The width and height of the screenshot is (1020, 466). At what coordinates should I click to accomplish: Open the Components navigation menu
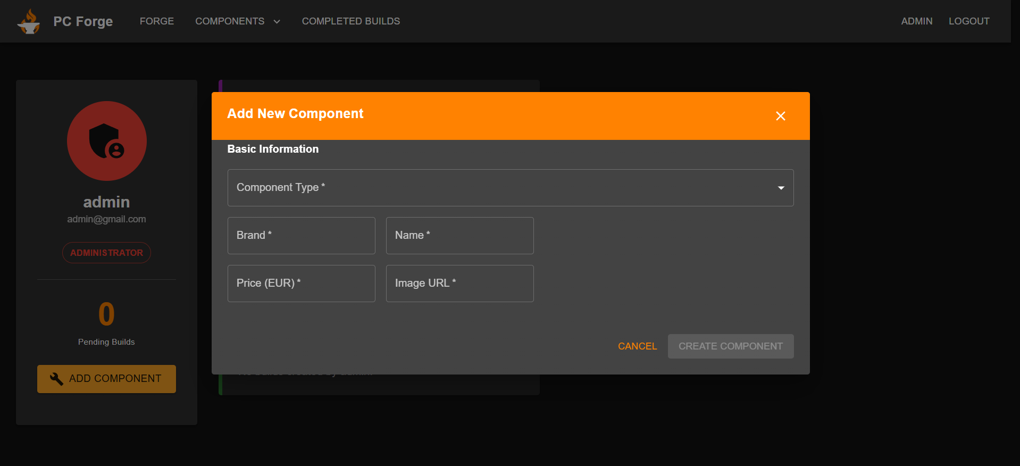230,21
